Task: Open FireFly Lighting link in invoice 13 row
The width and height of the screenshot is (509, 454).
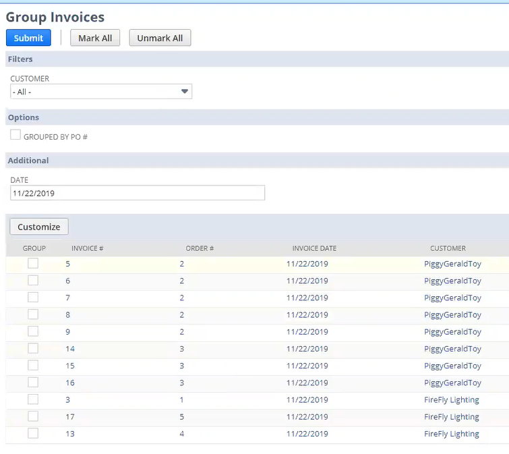Action: click(x=452, y=434)
